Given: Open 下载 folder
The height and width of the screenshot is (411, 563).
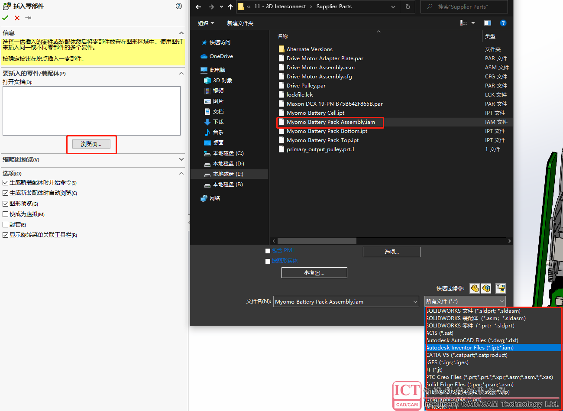Looking at the screenshot, I should click(218, 122).
